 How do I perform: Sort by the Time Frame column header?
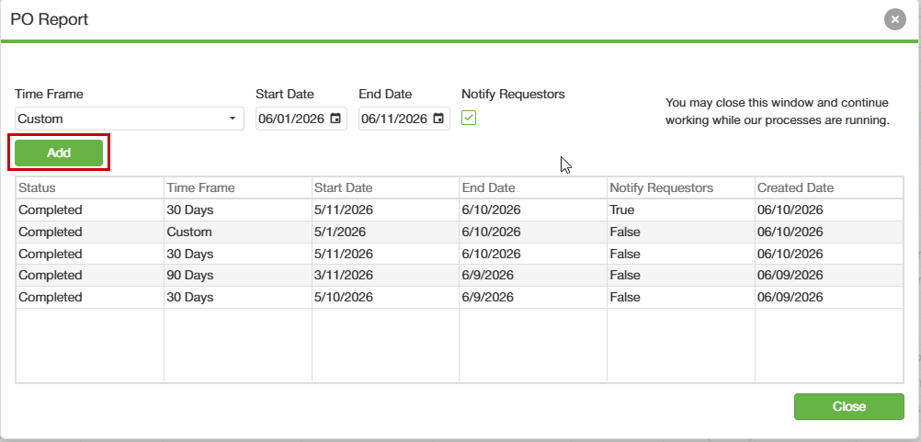pyautogui.click(x=238, y=187)
